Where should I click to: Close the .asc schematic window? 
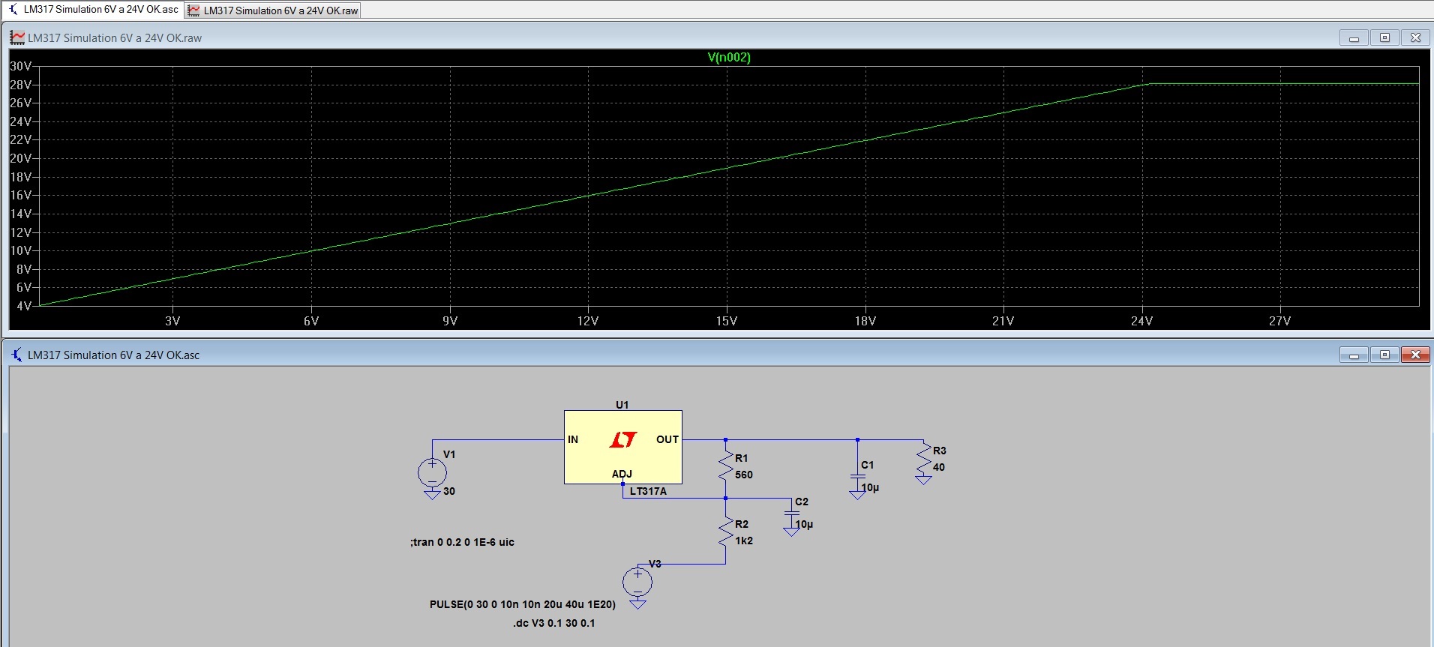[x=1415, y=355]
